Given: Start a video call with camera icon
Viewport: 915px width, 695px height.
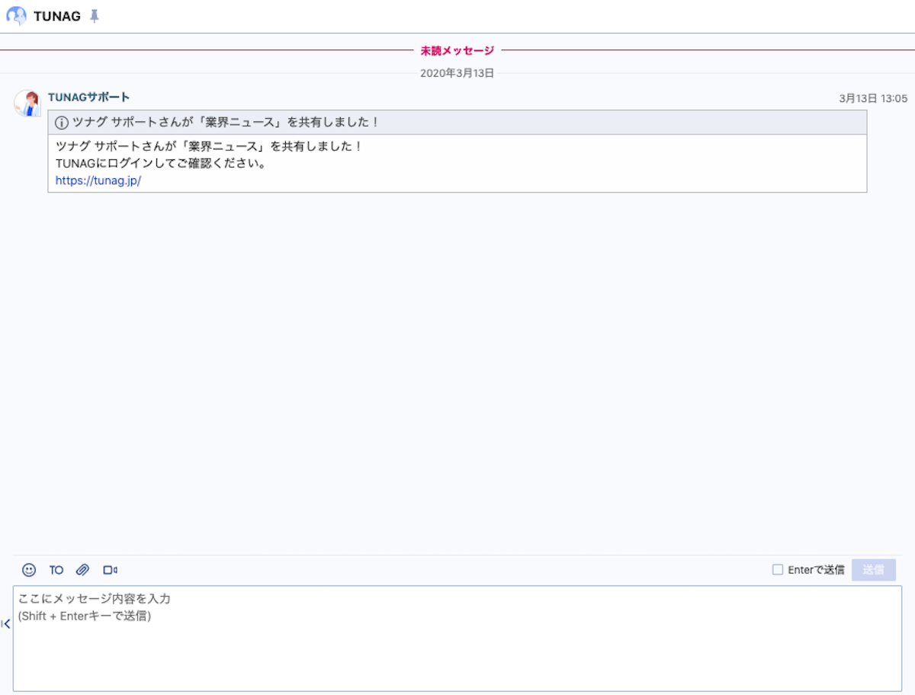Looking at the screenshot, I should click(x=111, y=570).
